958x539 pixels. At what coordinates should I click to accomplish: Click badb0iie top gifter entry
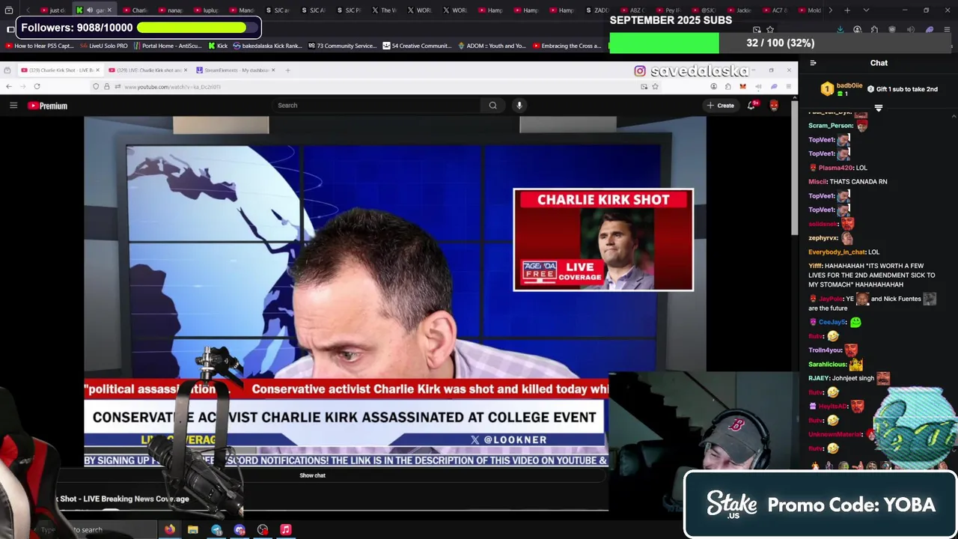click(x=842, y=89)
